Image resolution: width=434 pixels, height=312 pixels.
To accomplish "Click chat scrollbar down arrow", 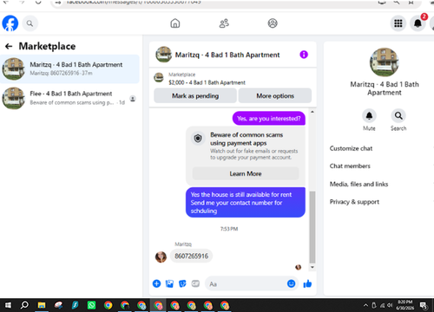I will pyautogui.click(x=312, y=267).
